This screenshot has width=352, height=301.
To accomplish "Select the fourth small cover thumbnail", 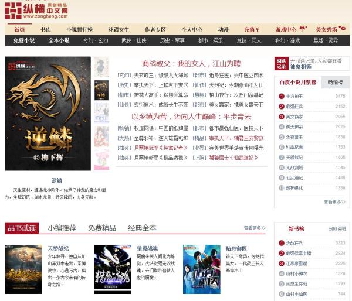I will pyautogui.click(x=101, y=136).
